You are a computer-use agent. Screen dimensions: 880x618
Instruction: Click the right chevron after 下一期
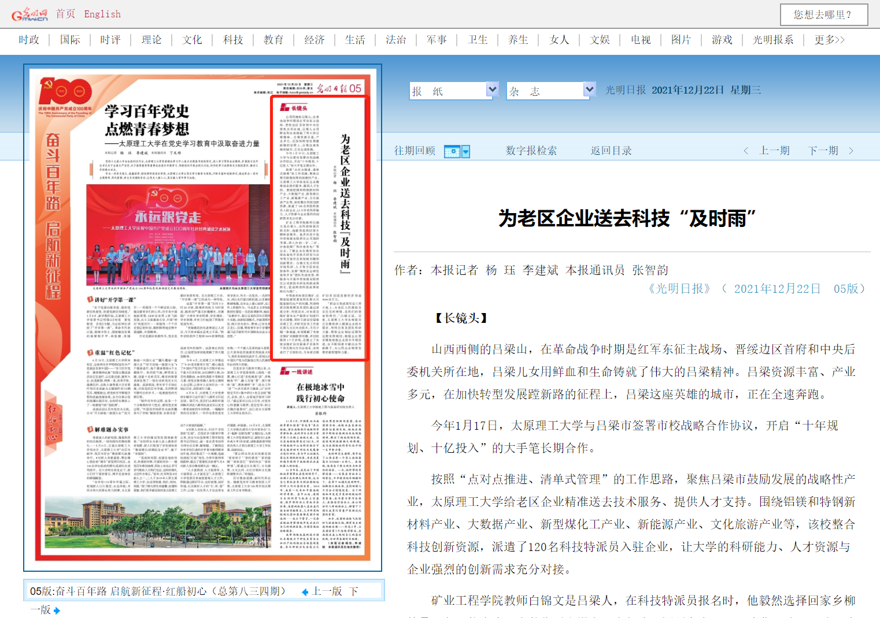[851, 151]
